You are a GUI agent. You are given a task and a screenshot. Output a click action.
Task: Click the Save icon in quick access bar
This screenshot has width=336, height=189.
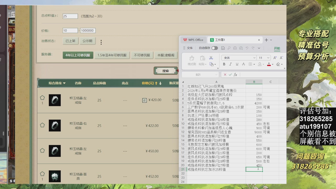(223, 48)
